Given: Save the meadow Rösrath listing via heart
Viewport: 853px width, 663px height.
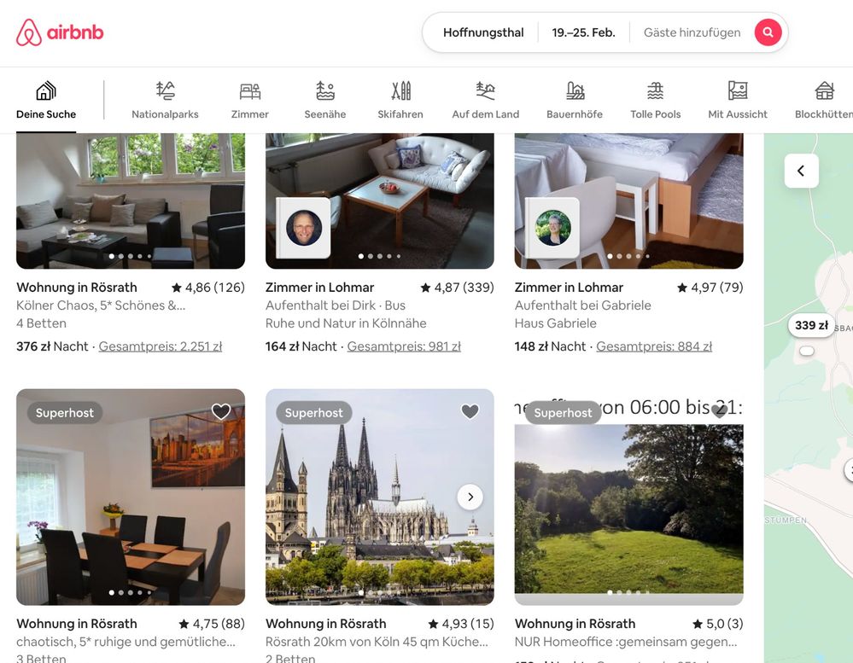Looking at the screenshot, I should pos(719,412).
